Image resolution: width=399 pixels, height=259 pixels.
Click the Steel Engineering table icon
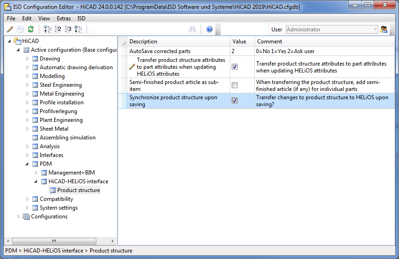pos(35,85)
